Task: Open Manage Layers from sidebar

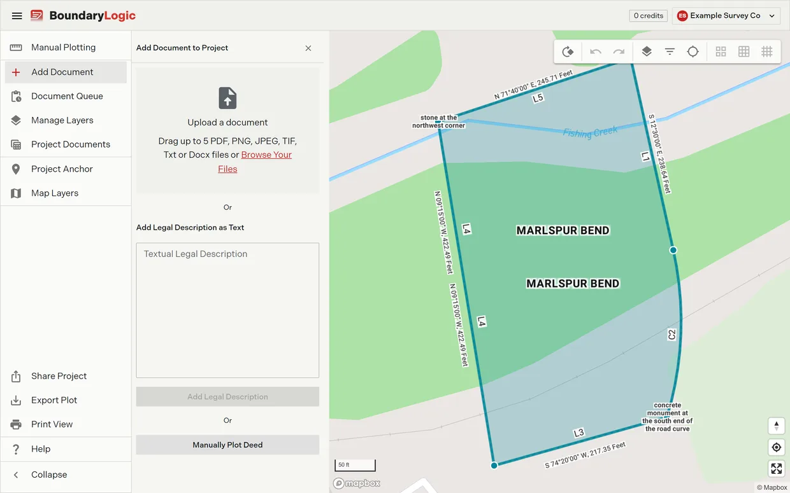Action: pyautogui.click(x=66, y=120)
